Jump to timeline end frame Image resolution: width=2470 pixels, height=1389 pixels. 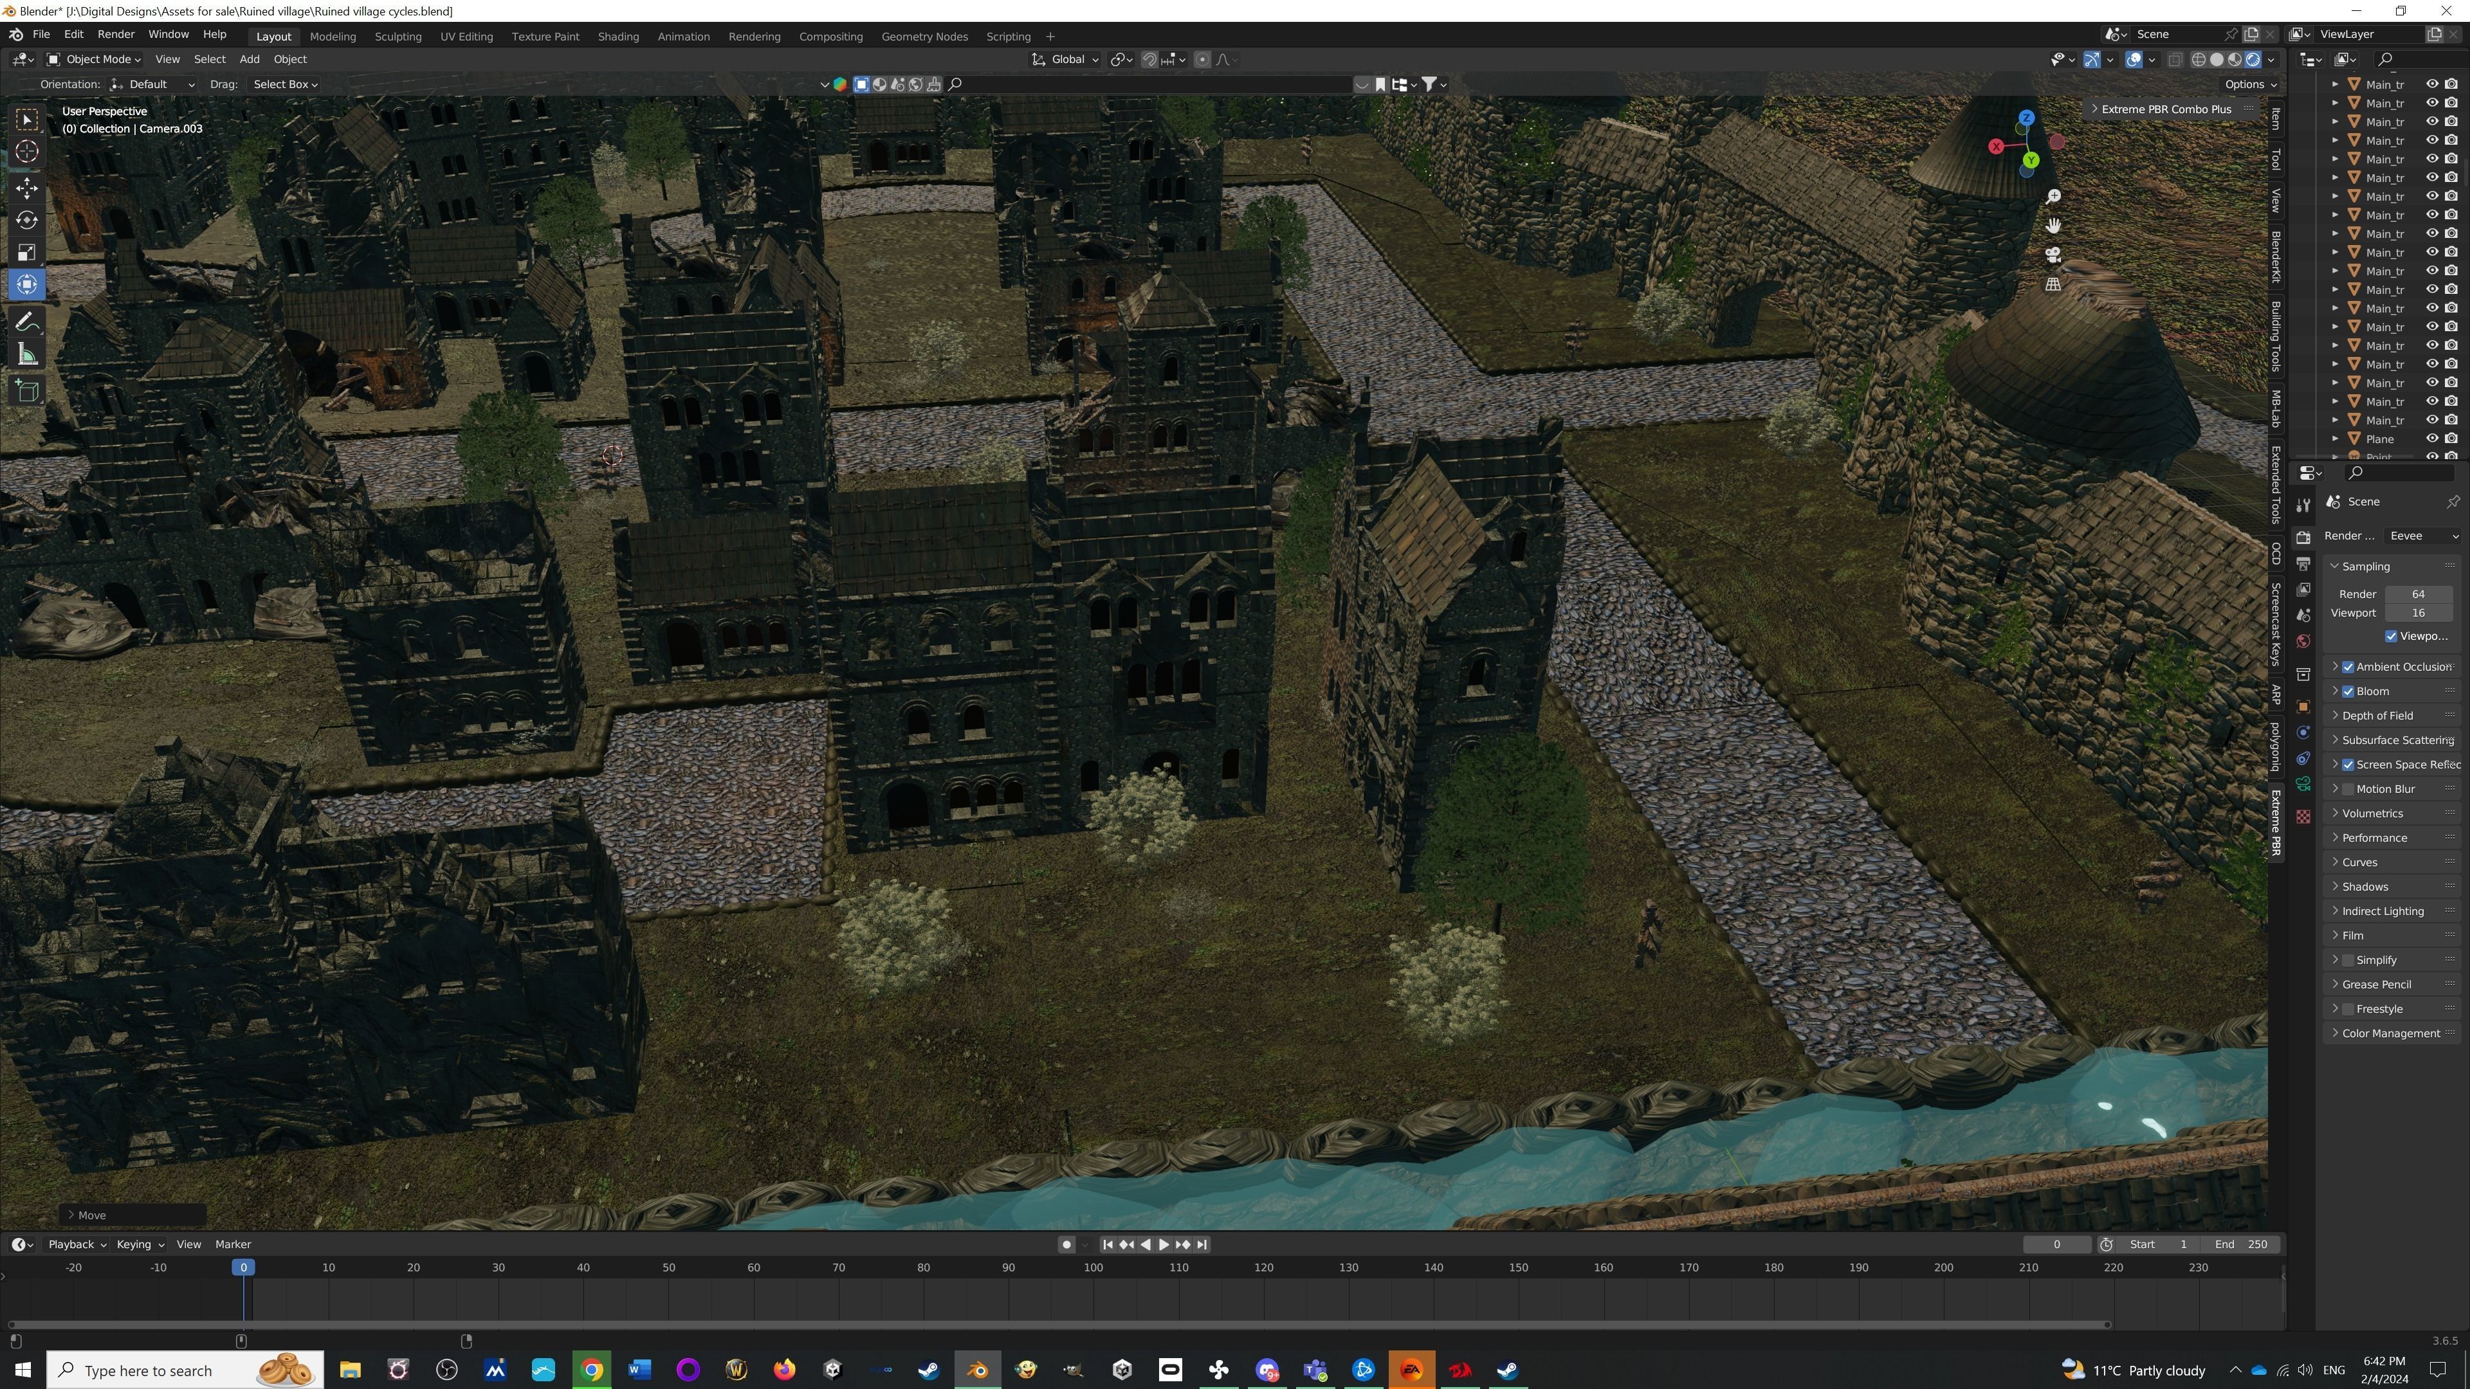pos(1202,1244)
